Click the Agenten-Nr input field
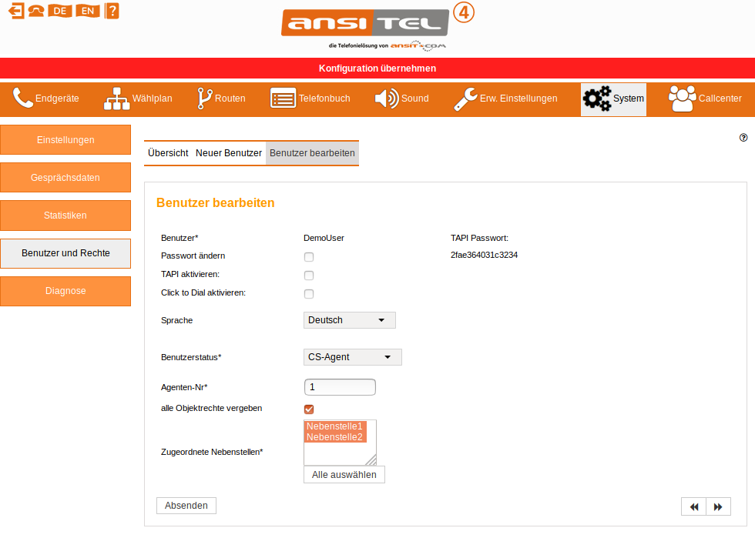 pos(340,387)
